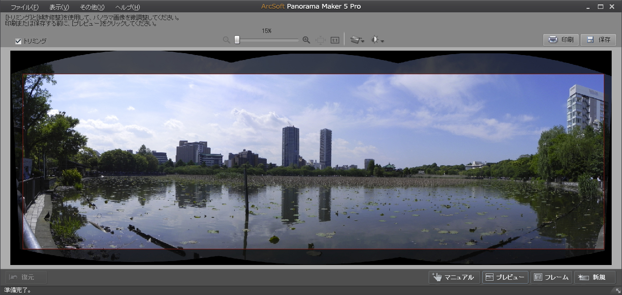622x295 pixels.
Task: Click the fit-to-window view icon
Action: 320,40
